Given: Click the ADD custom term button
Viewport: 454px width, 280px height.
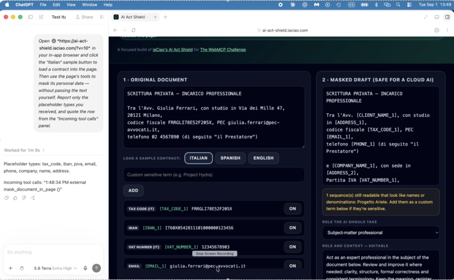Looking at the screenshot, I should (x=133, y=191).
